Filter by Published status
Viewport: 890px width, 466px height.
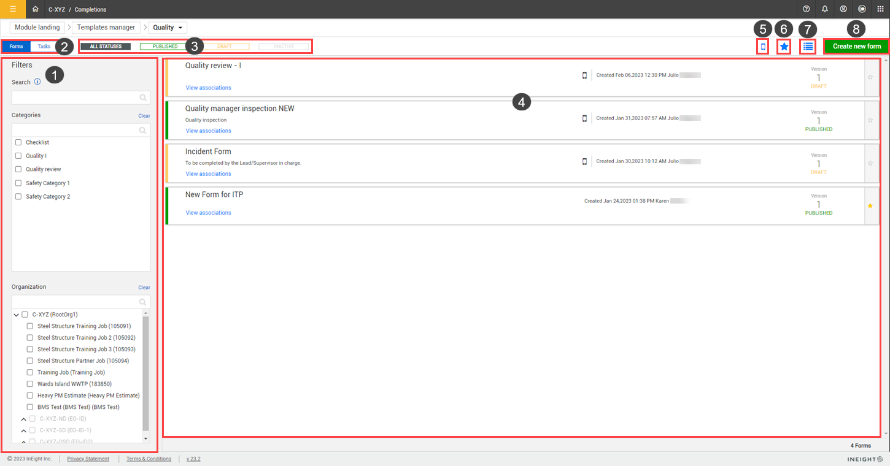pyautogui.click(x=165, y=47)
